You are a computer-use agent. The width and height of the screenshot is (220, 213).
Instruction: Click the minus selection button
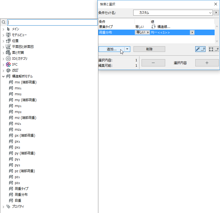click(x=153, y=63)
